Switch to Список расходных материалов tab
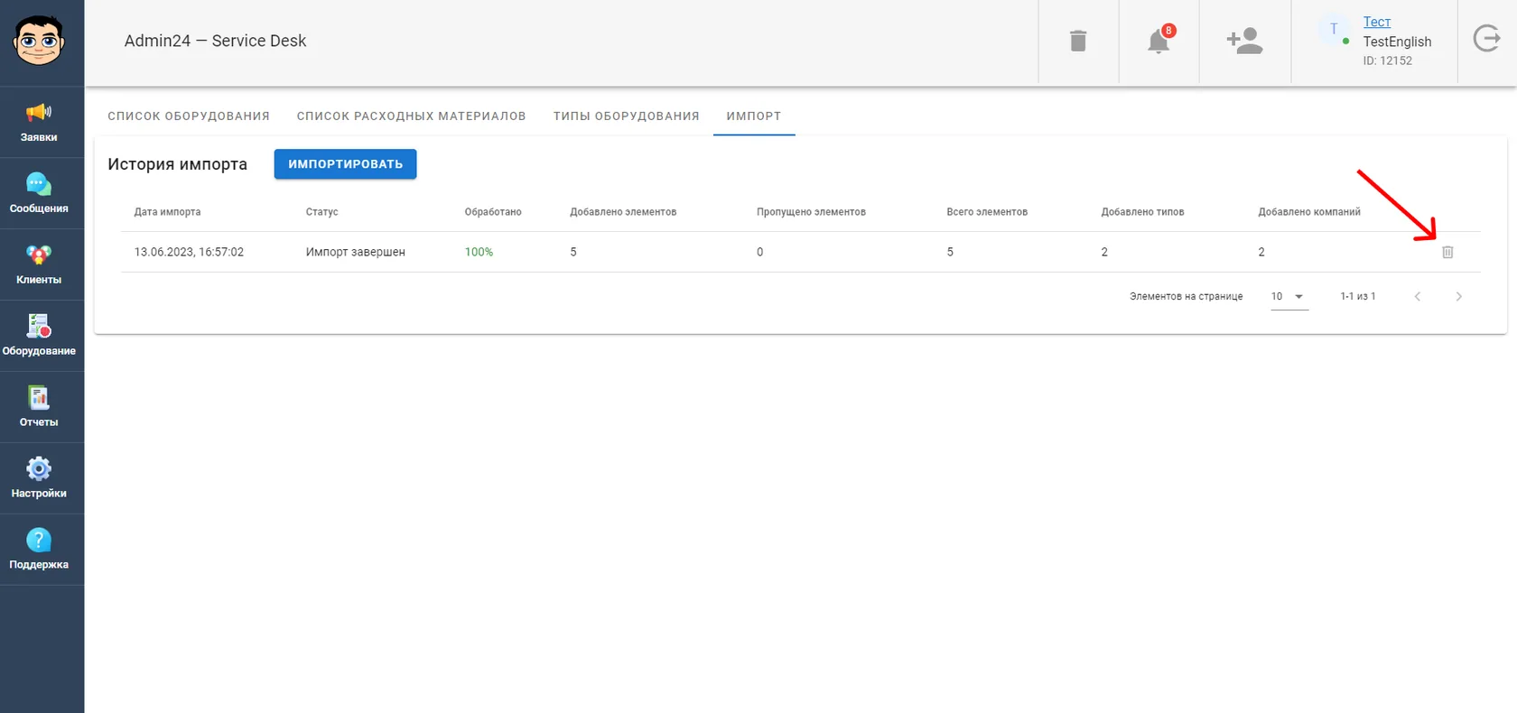Image resolution: width=1517 pixels, height=713 pixels. click(411, 116)
